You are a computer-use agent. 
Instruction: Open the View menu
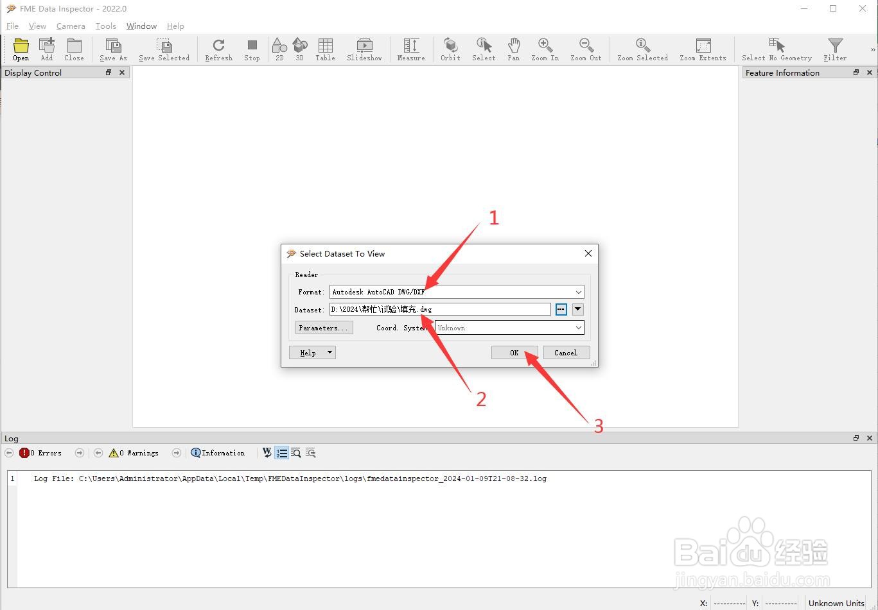coord(37,26)
